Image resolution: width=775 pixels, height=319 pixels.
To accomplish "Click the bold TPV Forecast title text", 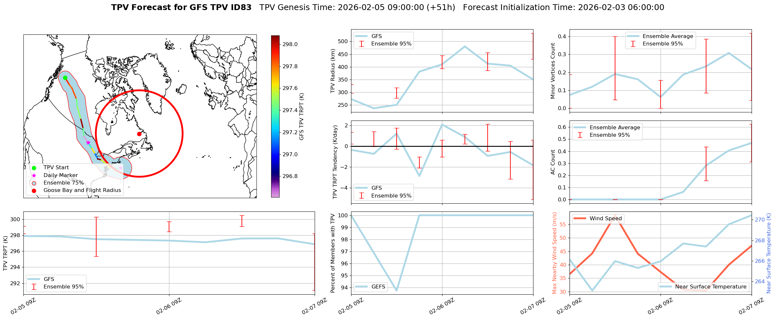I will 181,7.
